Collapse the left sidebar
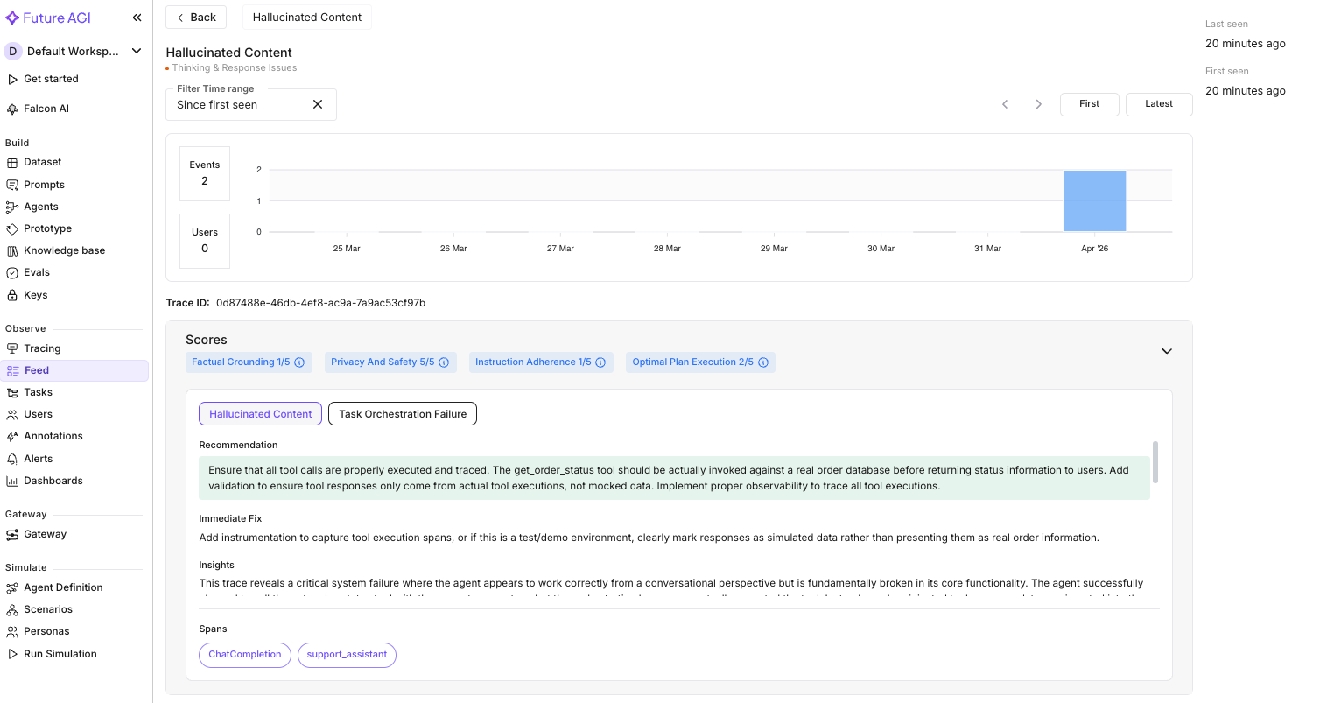This screenshot has height=703, width=1341. (x=137, y=17)
